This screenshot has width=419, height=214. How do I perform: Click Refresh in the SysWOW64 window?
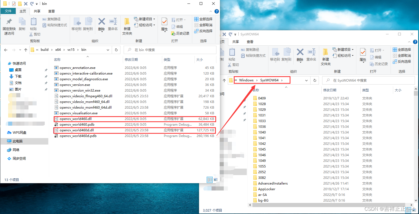pos(315,80)
